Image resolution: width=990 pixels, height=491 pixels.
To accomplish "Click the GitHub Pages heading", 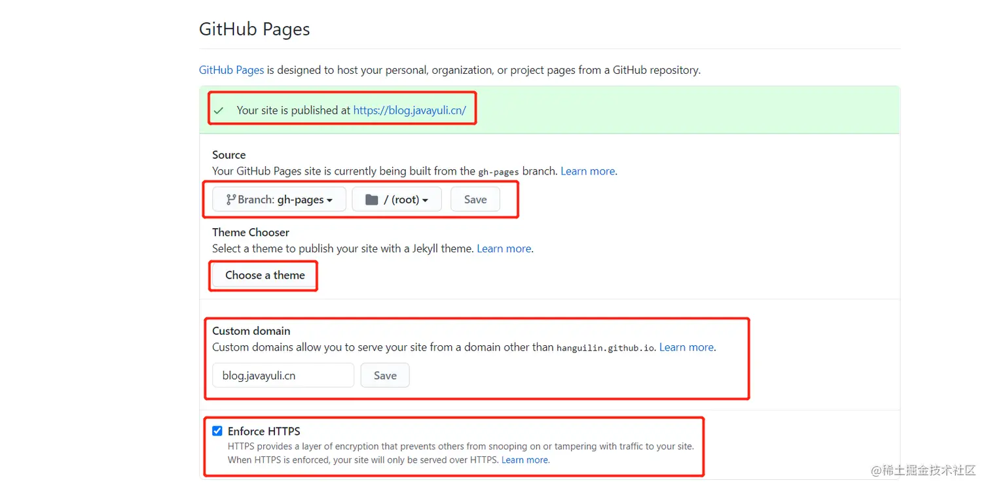I will tap(255, 29).
